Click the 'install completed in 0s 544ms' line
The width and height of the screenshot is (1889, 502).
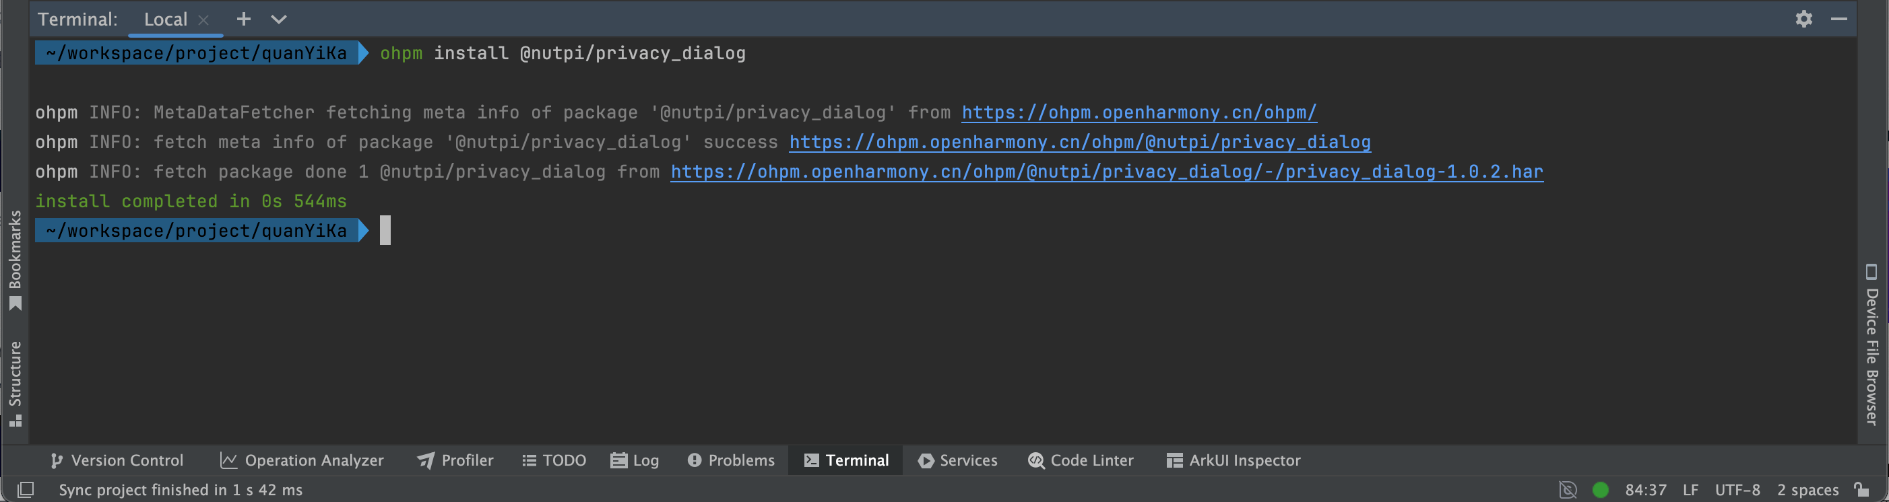(x=191, y=201)
